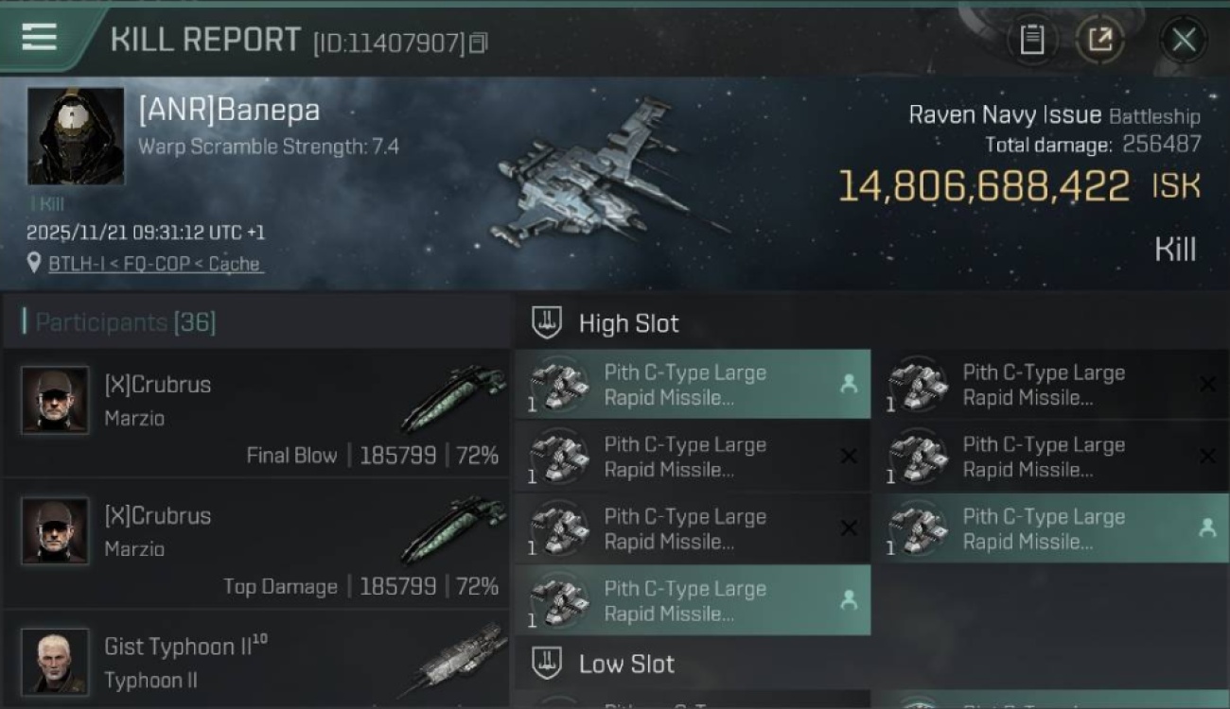Open the hamburger menu
The width and height of the screenshot is (1230, 709).
(x=39, y=37)
